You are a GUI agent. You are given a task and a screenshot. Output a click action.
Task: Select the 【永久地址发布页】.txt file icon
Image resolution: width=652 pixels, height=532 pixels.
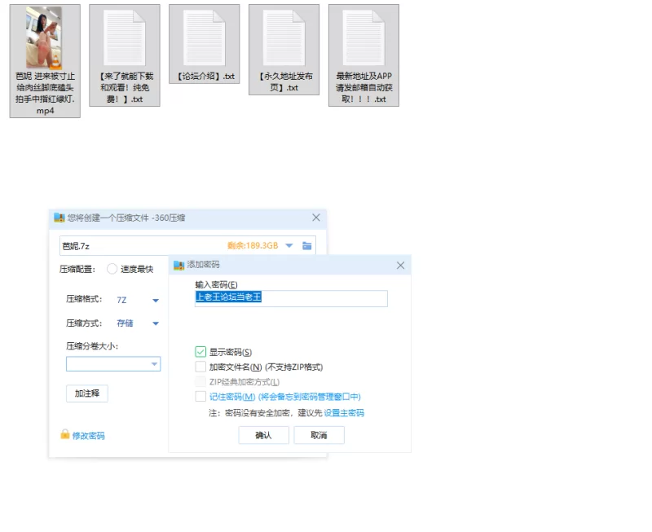click(x=284, y=37)
